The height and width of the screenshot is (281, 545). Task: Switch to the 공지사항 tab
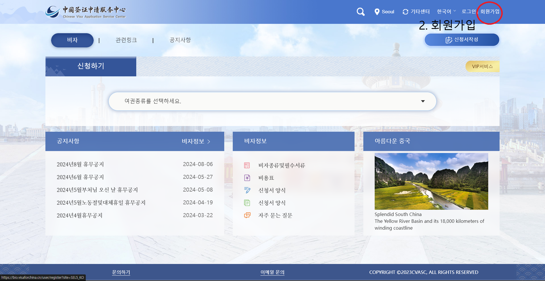coord(180,40)
